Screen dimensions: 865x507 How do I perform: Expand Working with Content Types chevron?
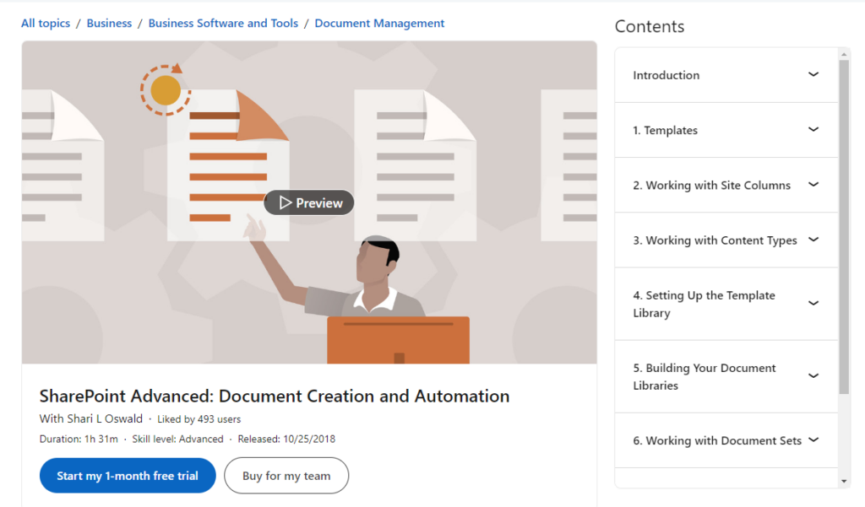[x=813, y=240]
